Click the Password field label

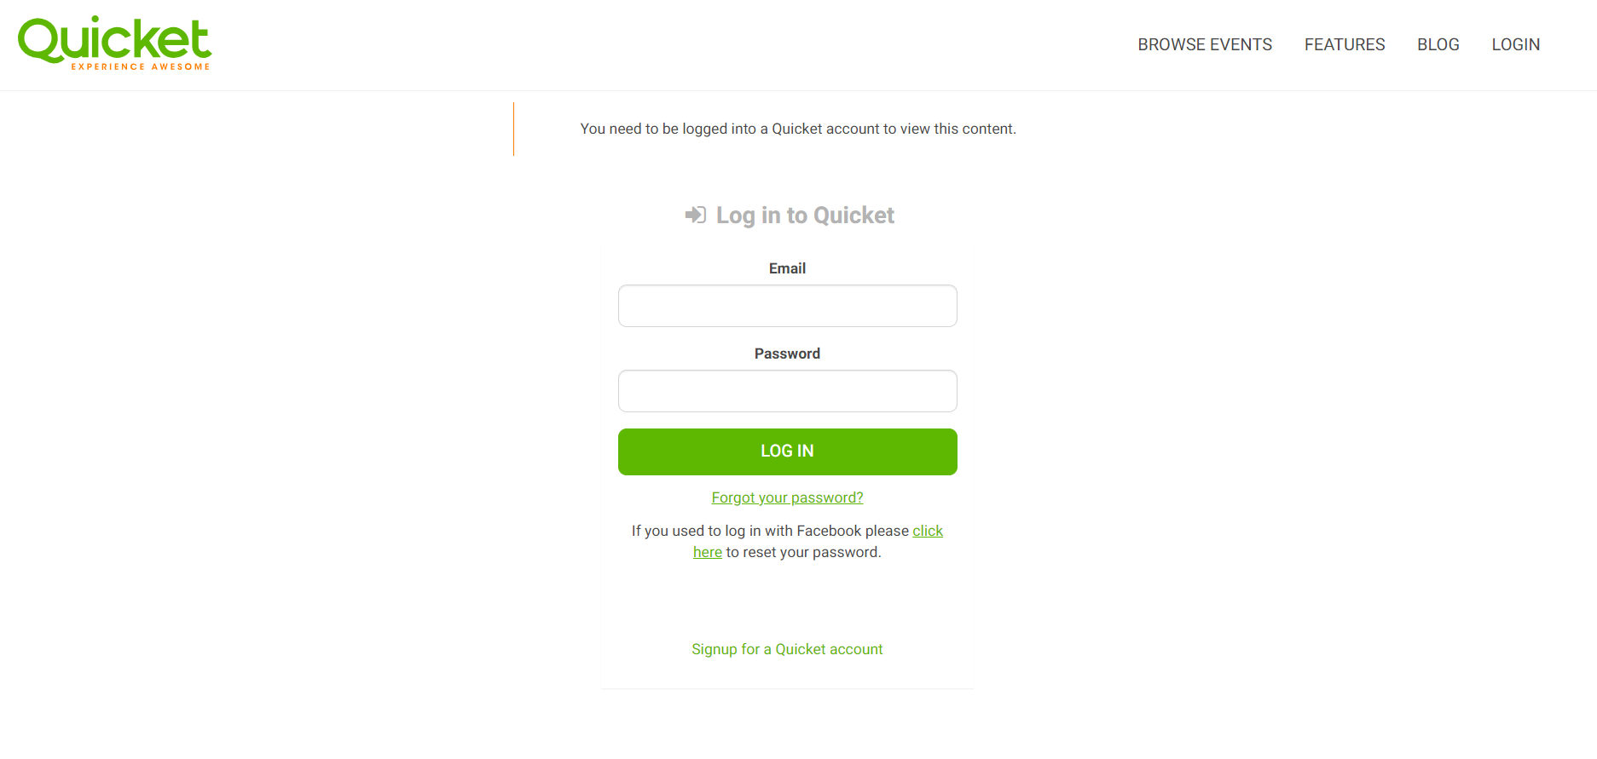coord(787,354)
